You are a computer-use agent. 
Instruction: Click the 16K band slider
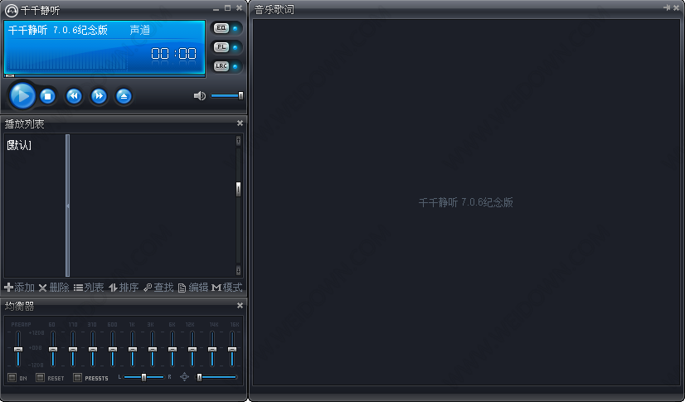point(232,349)
